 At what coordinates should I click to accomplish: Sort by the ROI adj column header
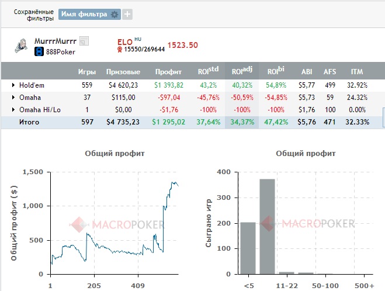point(242,71)
